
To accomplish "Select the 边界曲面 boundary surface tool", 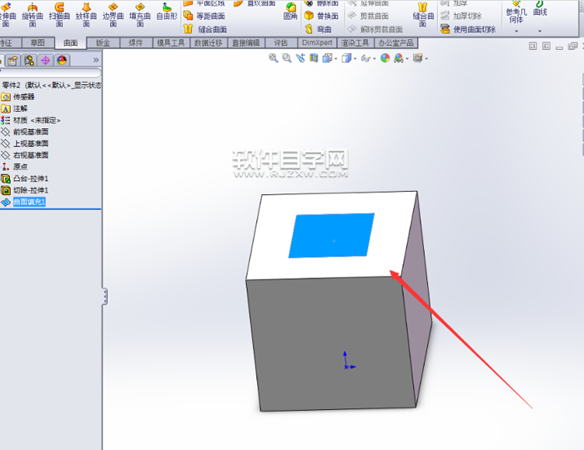I will tap(113, 14).
